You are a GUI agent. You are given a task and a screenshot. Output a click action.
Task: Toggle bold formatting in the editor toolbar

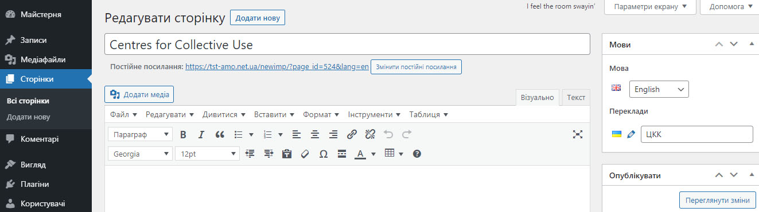pyautogui.click(x=183, y=135)
